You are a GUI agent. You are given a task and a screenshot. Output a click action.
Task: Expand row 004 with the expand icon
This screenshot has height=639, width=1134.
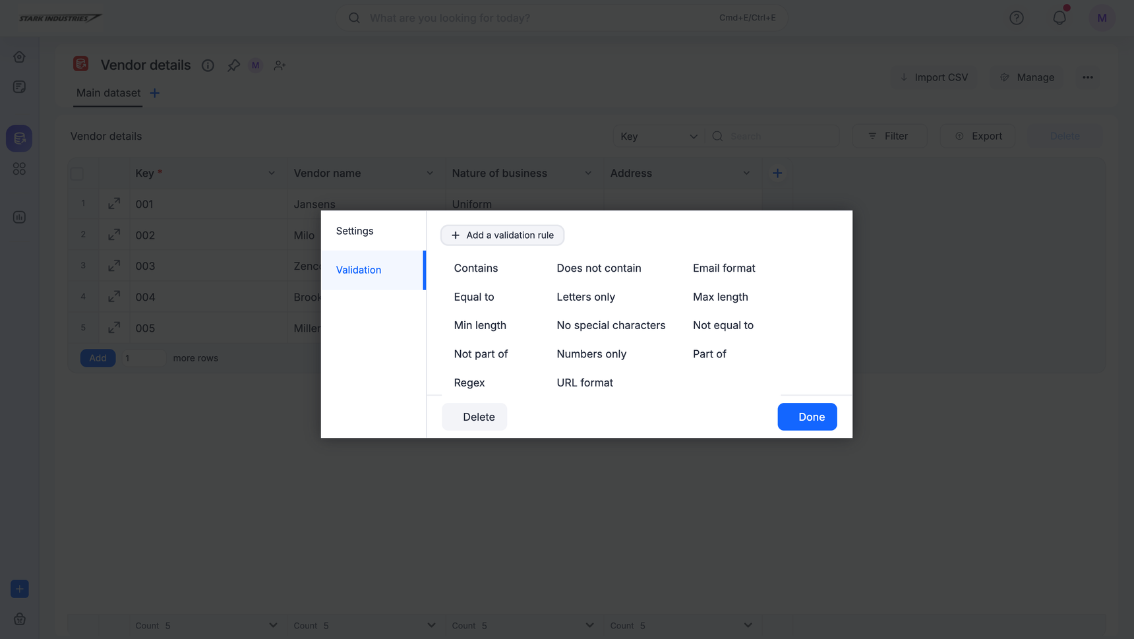114,297
